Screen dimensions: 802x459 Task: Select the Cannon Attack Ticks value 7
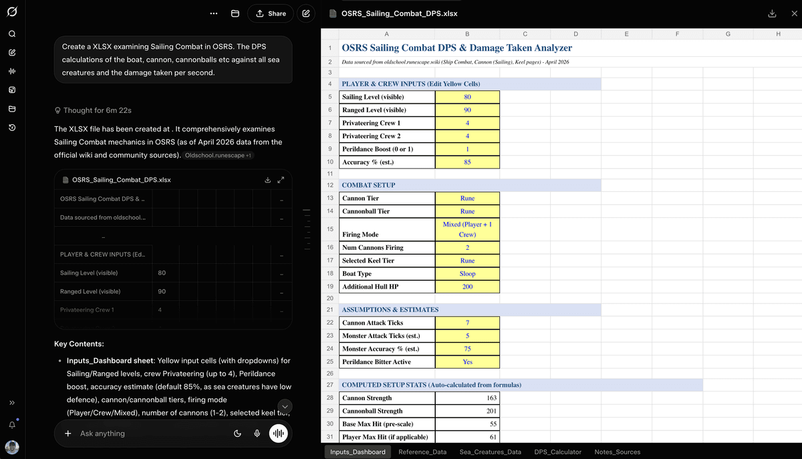[467, 323]
